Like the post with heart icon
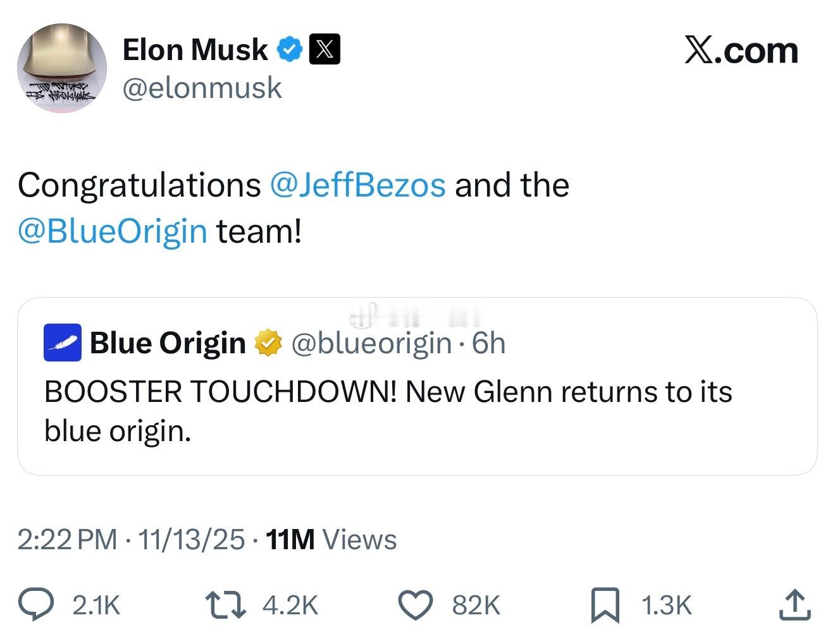The image size is (835, 632). point(416,605)
